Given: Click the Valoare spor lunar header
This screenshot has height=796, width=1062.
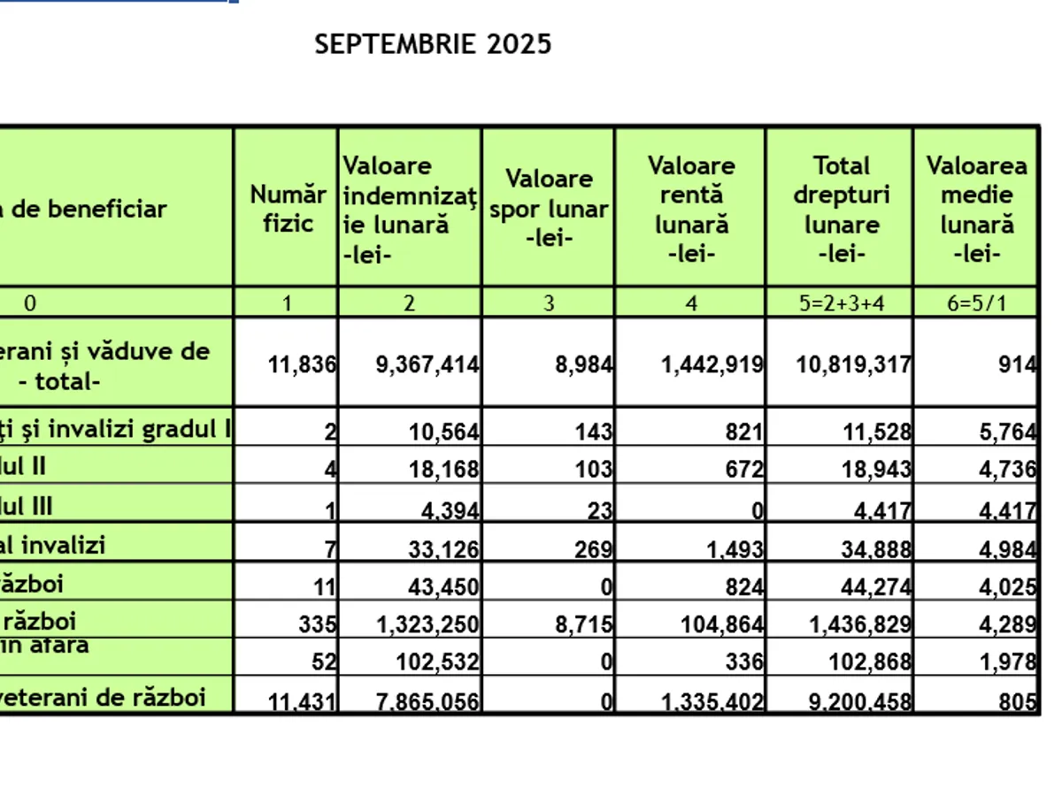Looking at the screenshot, I should pyautogui.click(x=548, y=209).
